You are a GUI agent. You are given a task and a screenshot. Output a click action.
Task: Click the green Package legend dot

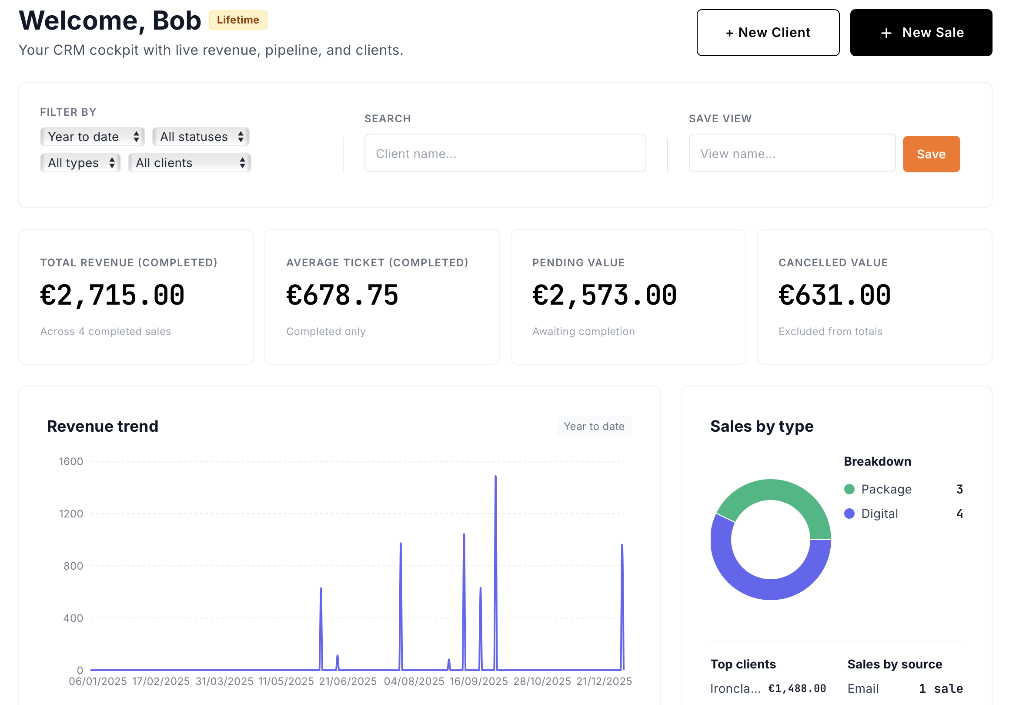click(x=849, y=489)
